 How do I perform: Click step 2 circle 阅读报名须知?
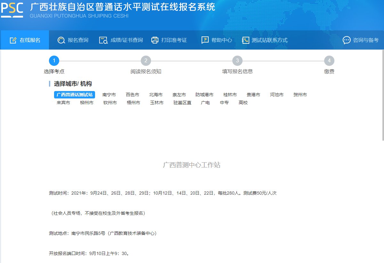[146, 61]
